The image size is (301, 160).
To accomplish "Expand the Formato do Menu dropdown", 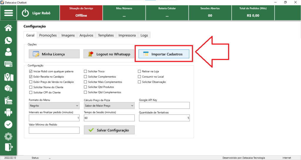I will point(54,105).
